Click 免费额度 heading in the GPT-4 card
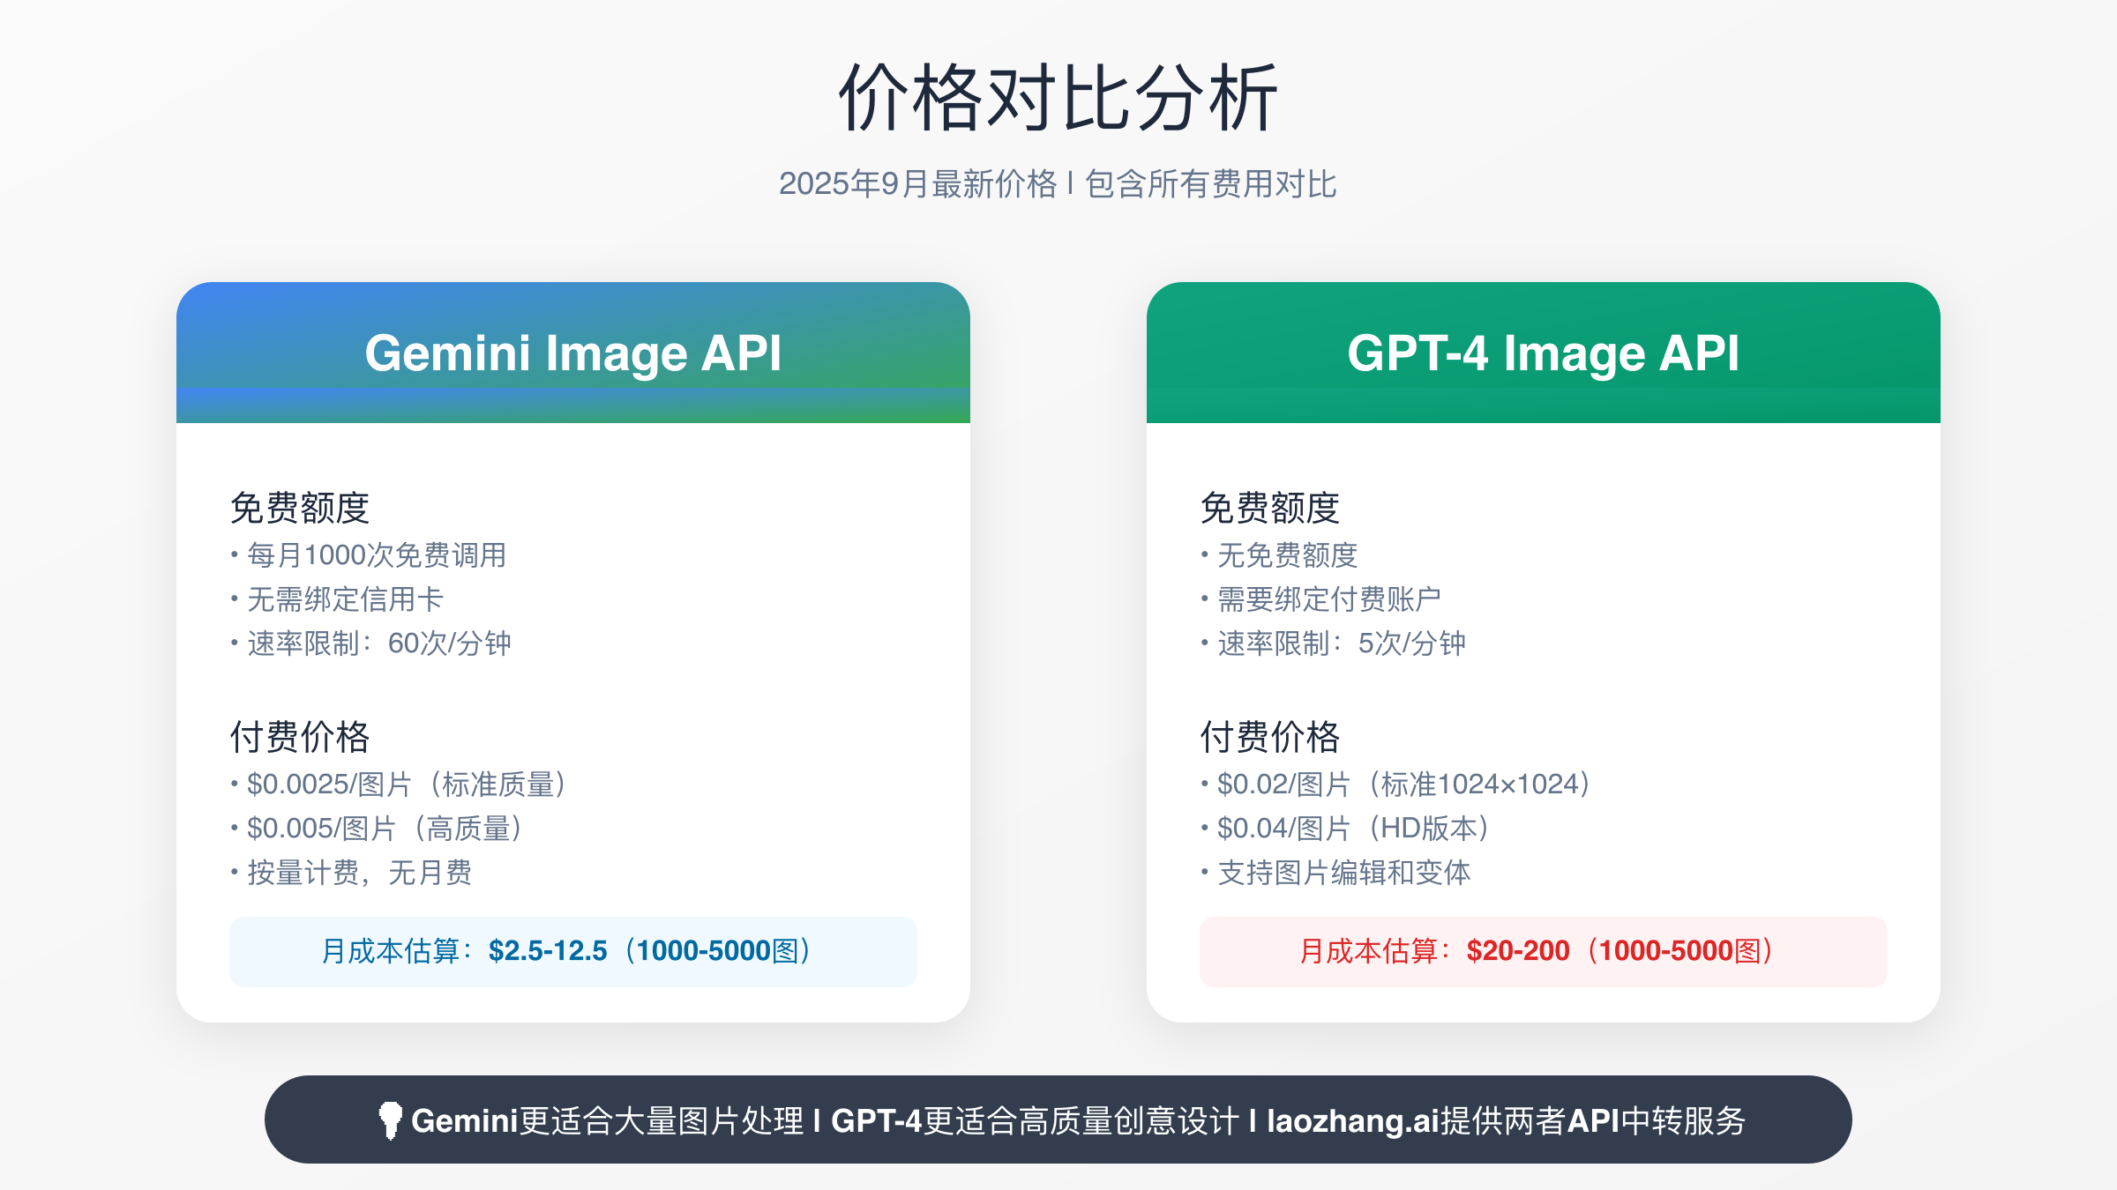This screenshot has height=1190, width=2117. pos(1270,508)
